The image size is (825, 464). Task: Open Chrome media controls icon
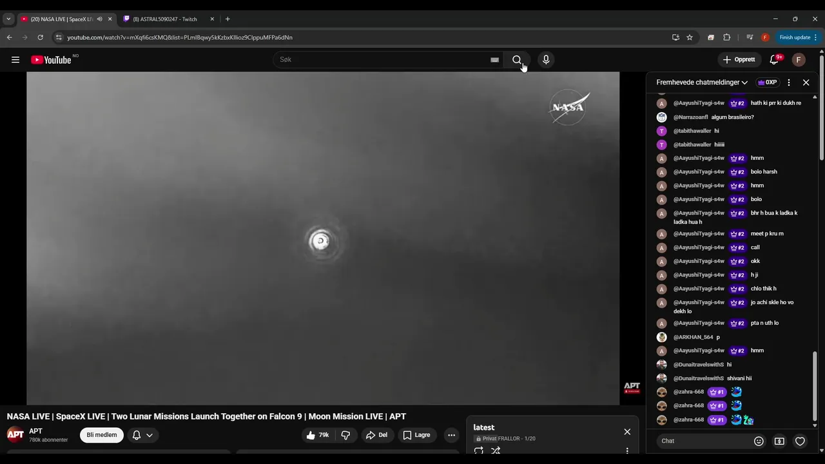(x=750, y=37)
